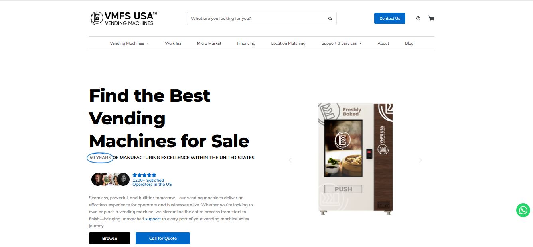The image size is (533, 247).
Task: Click the Contact Us button
Action: (390, 18)
